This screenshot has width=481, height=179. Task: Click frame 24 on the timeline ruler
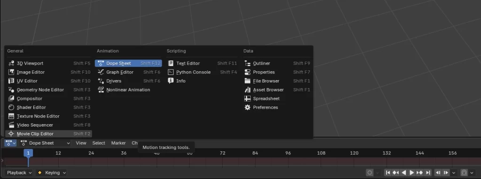[91, 153]
